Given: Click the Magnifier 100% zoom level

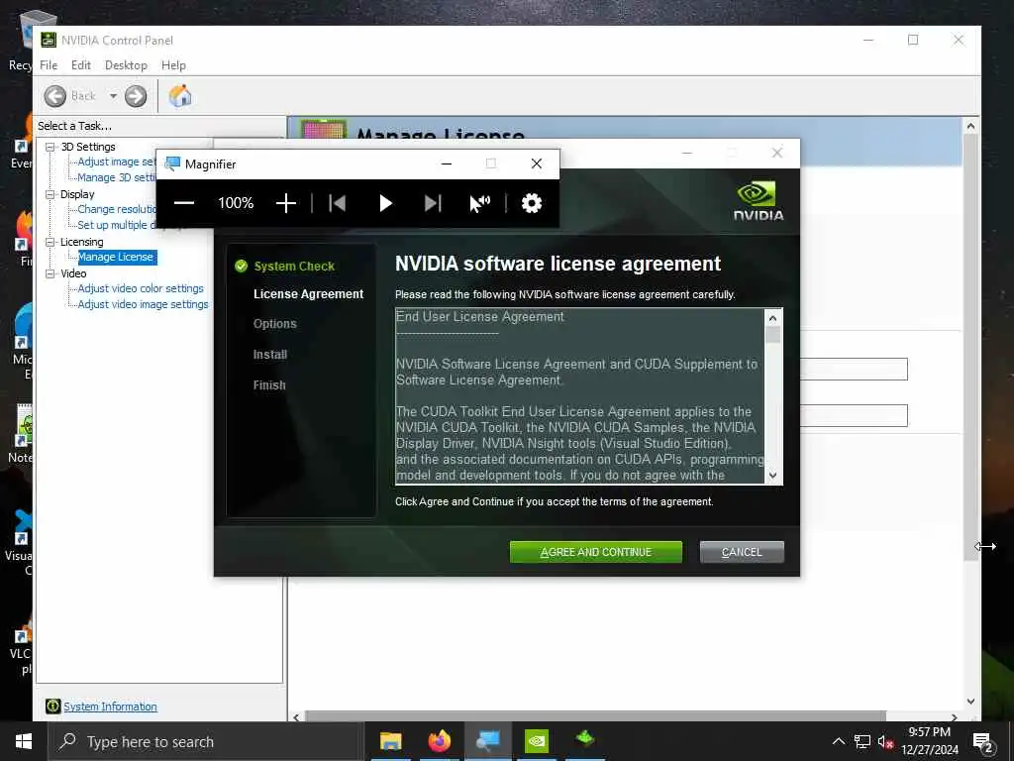Looking at the screenshot, I should (x=236, y=203).
